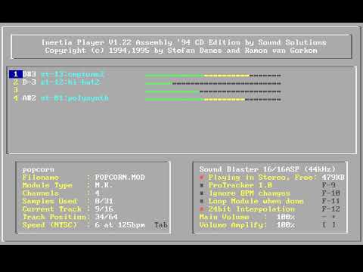This screenshot has height=272, width=363.
Task: Click the Tab shortcut label
Action: coord(161,224)
